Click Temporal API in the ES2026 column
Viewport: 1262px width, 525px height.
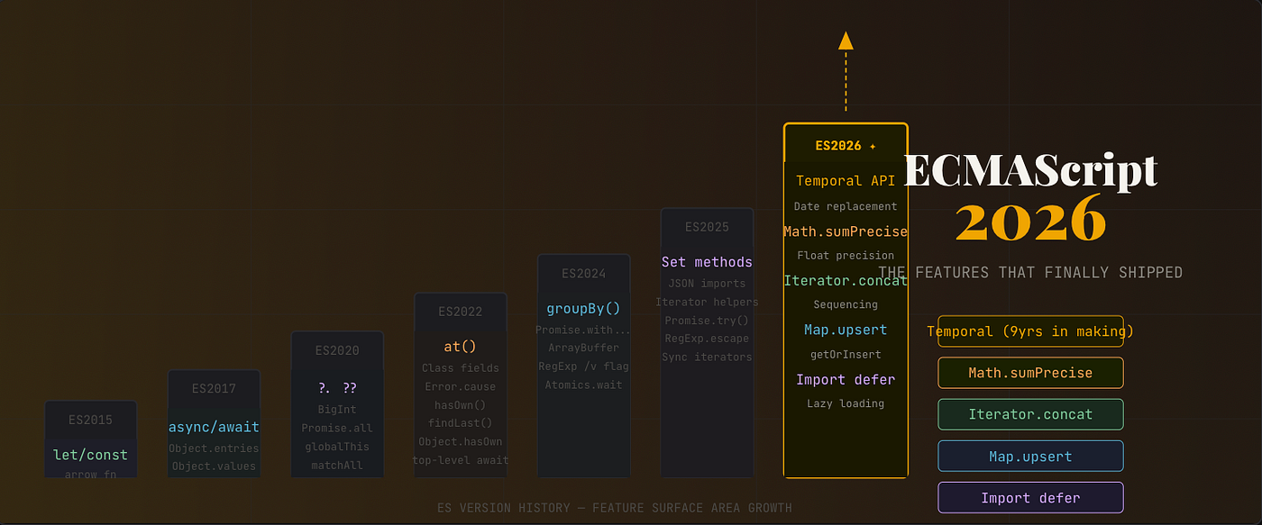pos(846,181)
